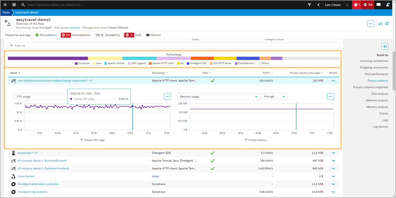Click the Java legend swatch
396x198 pixels.
point(94,64)
